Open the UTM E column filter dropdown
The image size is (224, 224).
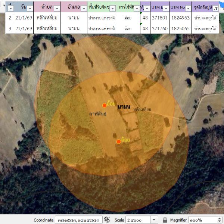click(166, 7)
